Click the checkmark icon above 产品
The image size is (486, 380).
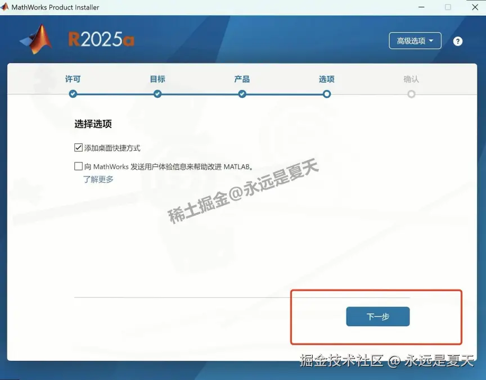242,94
